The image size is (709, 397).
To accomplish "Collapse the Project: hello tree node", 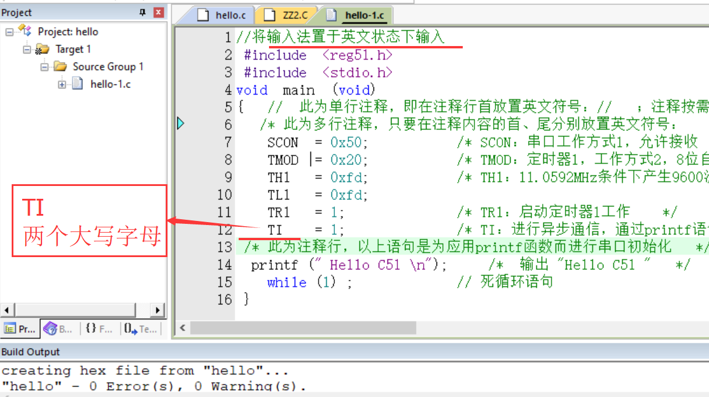I will pos(9,32).
